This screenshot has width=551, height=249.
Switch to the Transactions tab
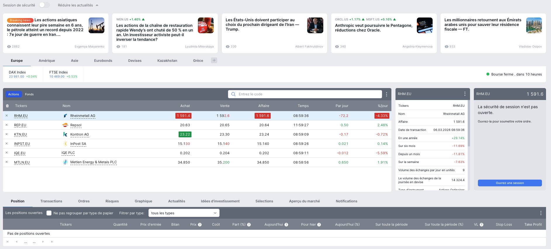pyautogui.click(x=51, y=201)
